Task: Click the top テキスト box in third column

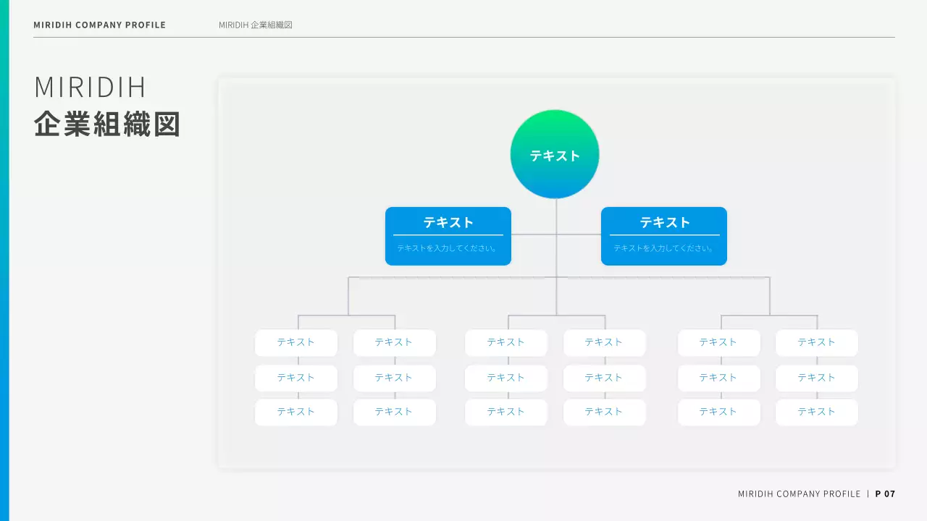Action: coord(506,342)
